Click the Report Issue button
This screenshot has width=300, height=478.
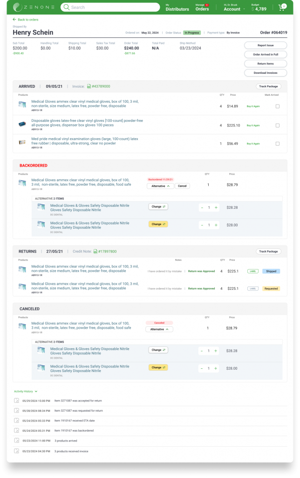point(266,45)
